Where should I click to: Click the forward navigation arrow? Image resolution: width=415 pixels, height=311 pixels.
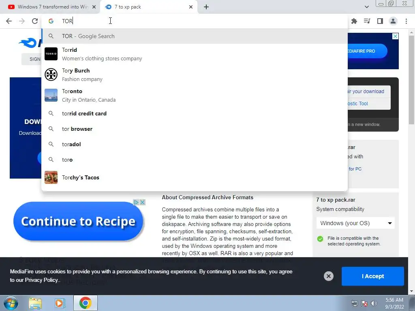(x=22, y=21)
